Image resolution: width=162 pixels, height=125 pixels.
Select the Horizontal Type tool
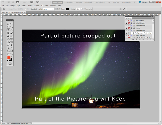click(12, 45)
